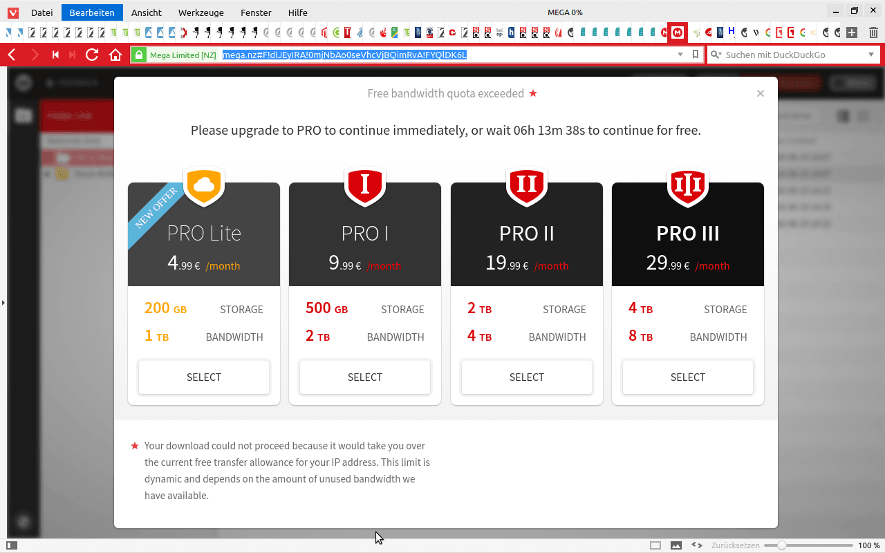Viewport: 885px width, 553px height.
Task: Select the PRO III plan
Action: [x=688, y=377]
